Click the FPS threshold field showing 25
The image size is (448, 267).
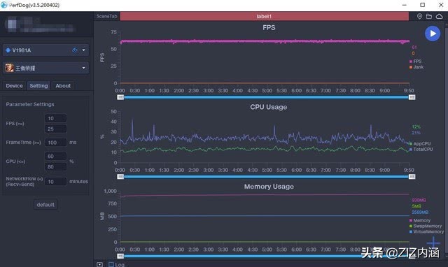click(56, 129)
